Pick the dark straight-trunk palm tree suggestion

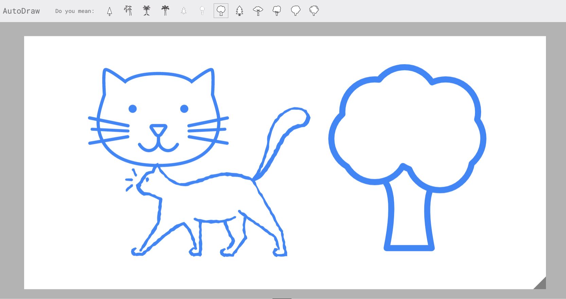pos(165,11)
